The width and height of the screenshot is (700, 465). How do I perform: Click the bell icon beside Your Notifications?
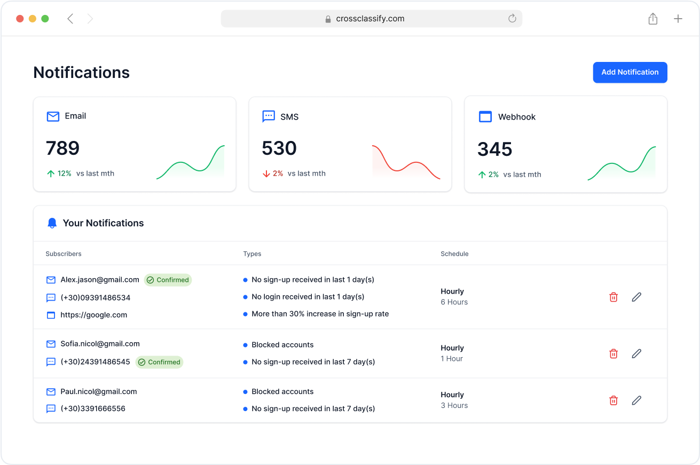pos(52,223)
